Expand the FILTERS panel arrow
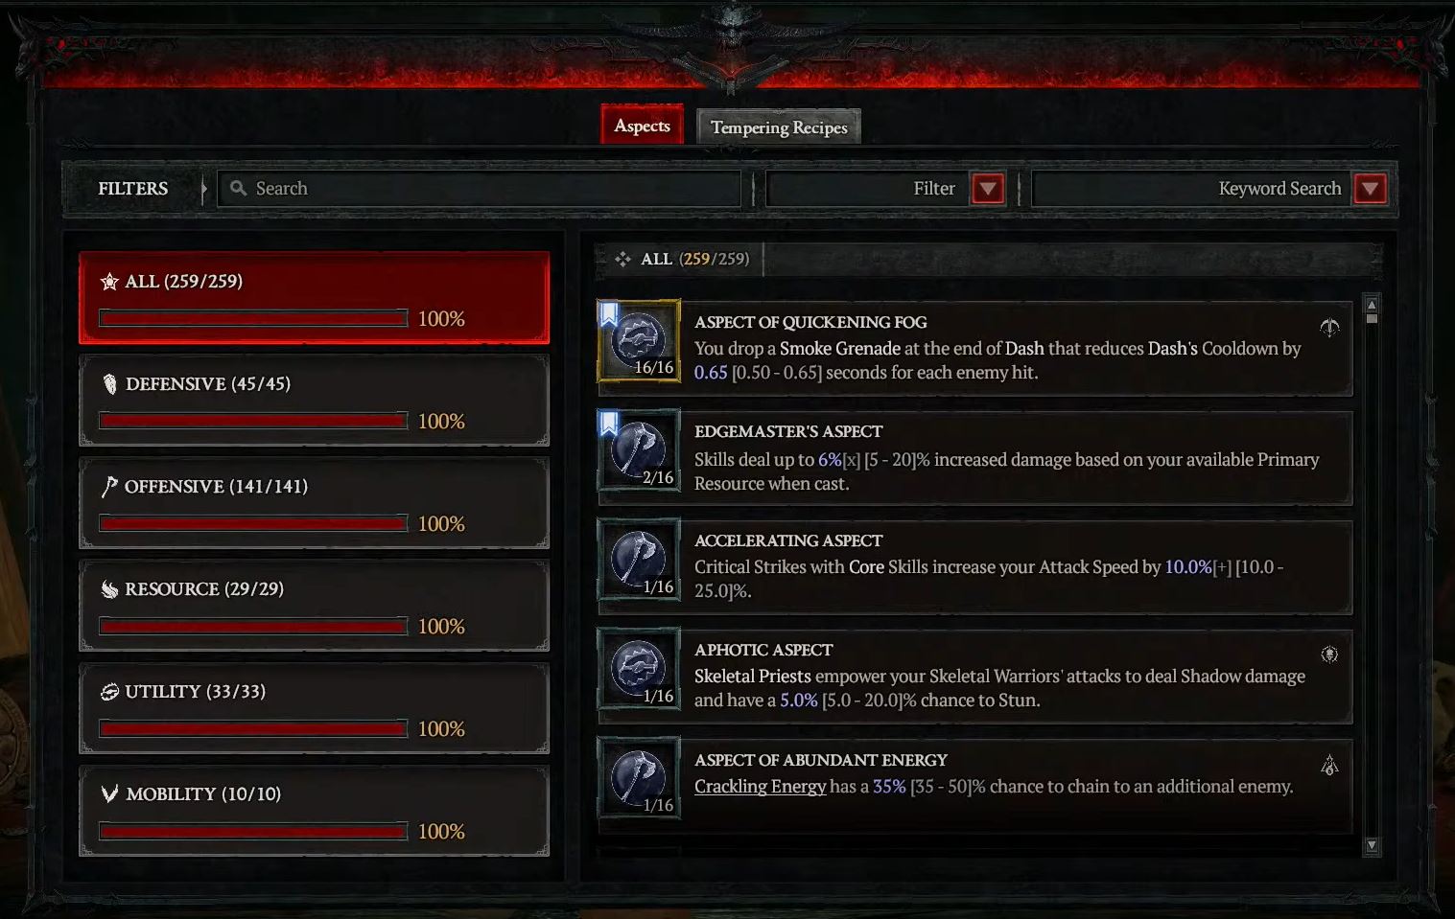1455x919 pixels. [x=203, y=189]
